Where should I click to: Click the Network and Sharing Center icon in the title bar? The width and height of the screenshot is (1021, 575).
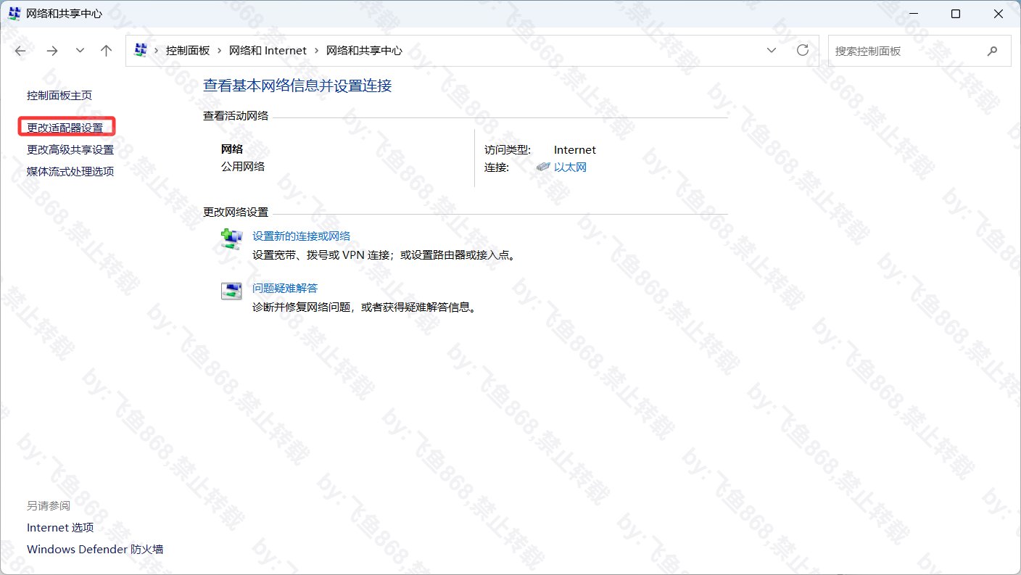tap(13, 13)
